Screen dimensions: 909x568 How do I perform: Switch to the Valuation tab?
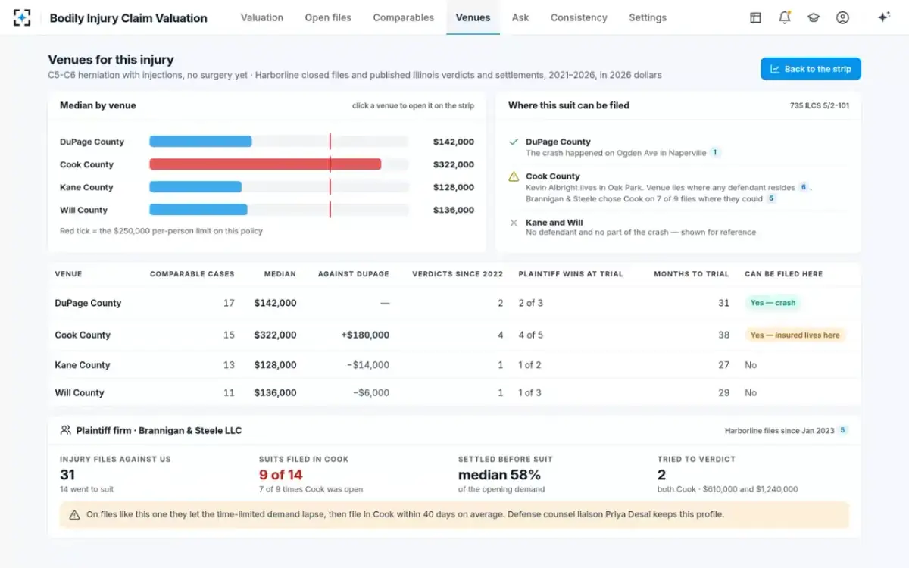pos(262,17)
